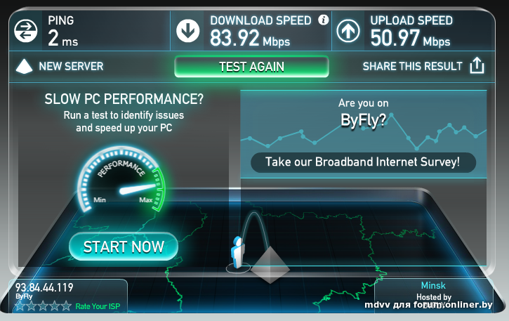Rate ISP with the fifth star
This screenshot has width=509, height=321.
(66, 306)
